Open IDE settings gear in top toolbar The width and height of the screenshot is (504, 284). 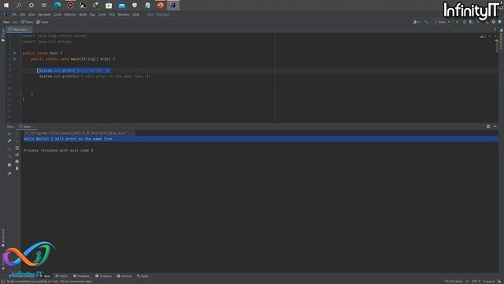494,22
